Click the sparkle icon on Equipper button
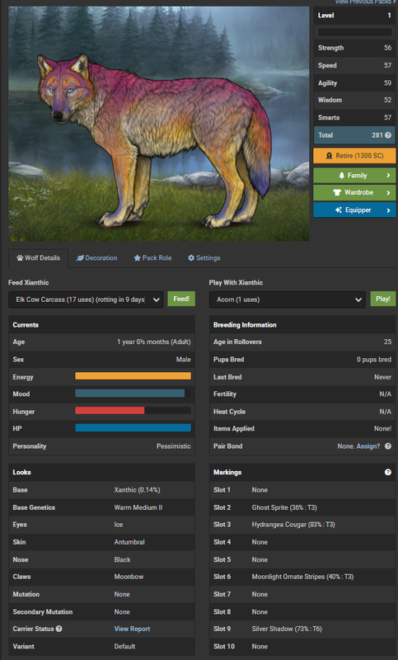Image resolution: width=398 pixels, height=660 pixels. pyautogui.click(x=339, y=210)
